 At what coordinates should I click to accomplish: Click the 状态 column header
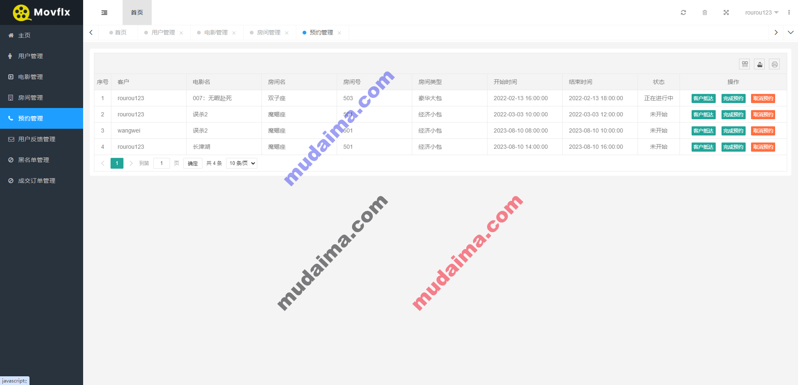click(659, 82)
